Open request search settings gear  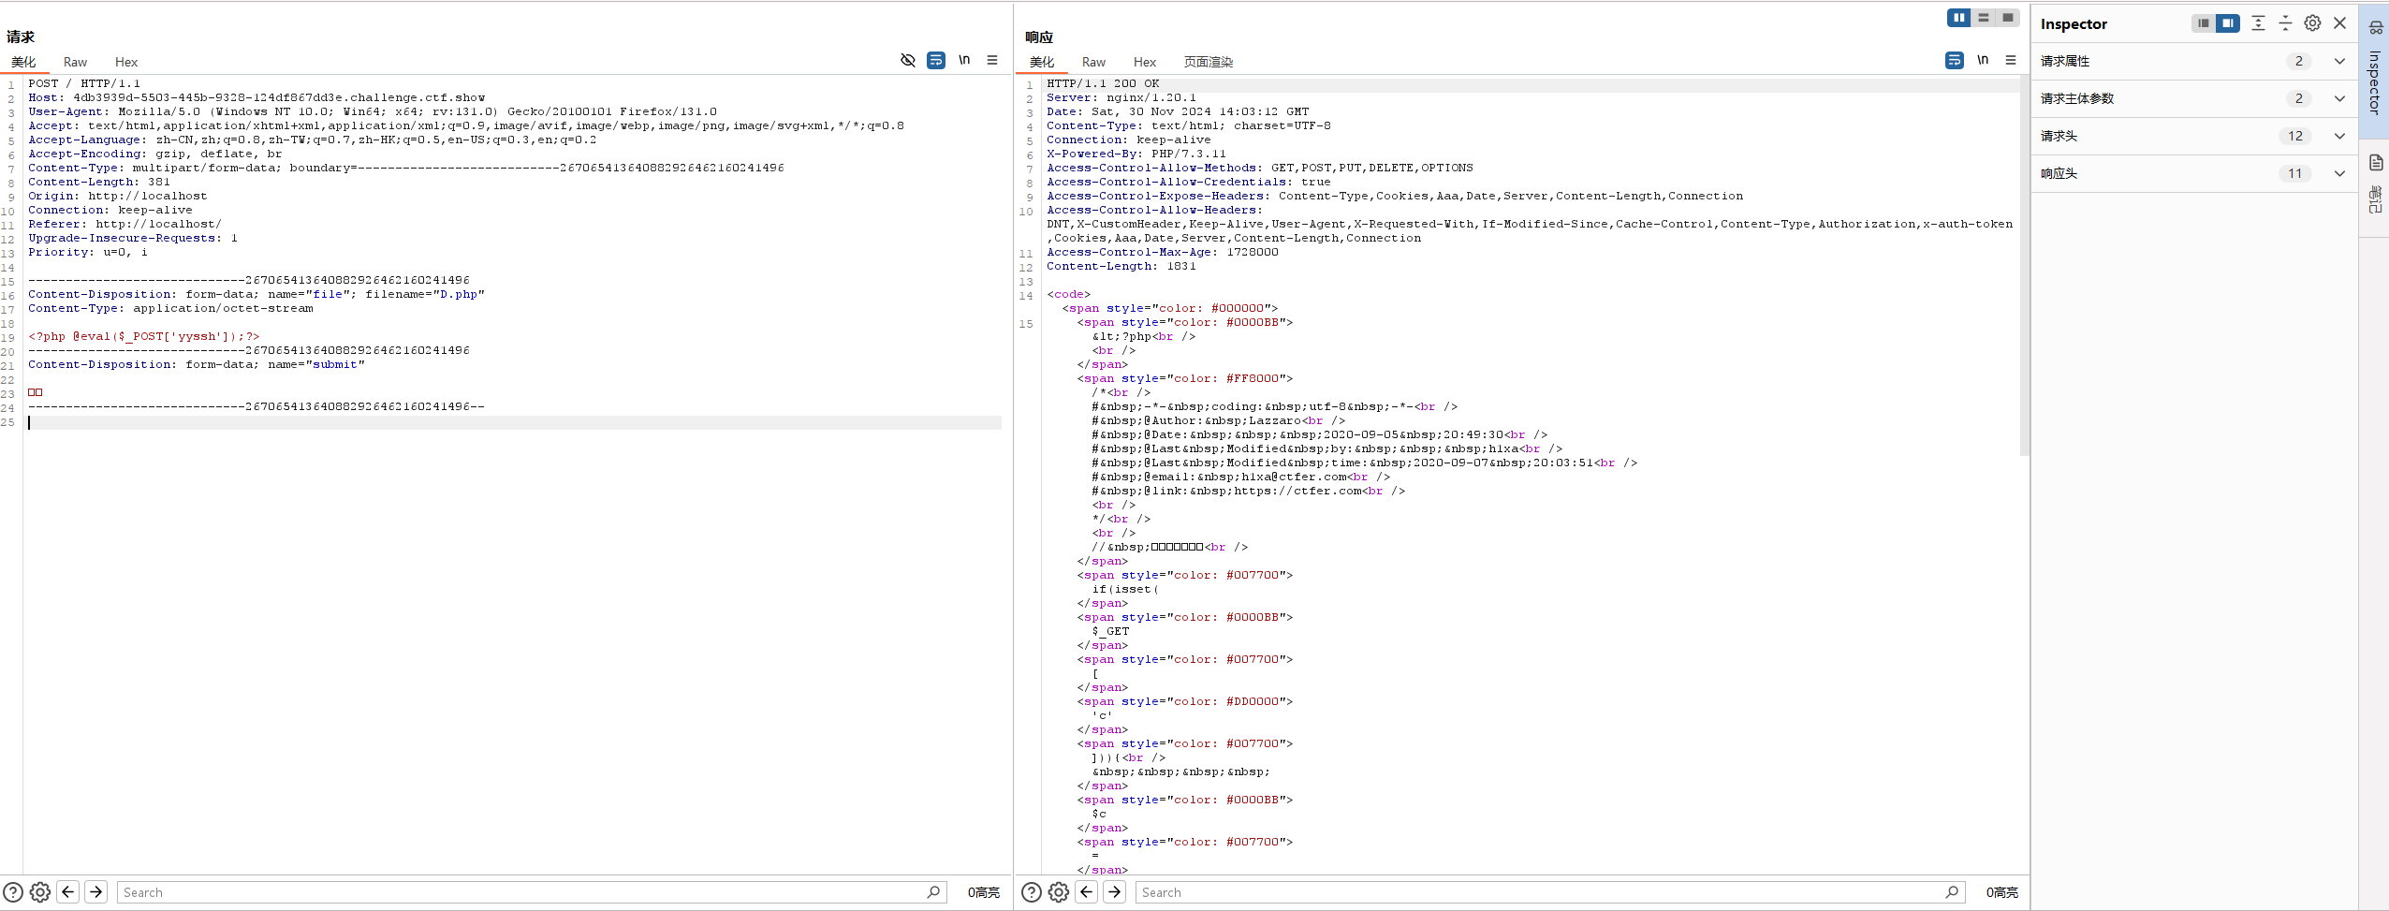point(40,892)
